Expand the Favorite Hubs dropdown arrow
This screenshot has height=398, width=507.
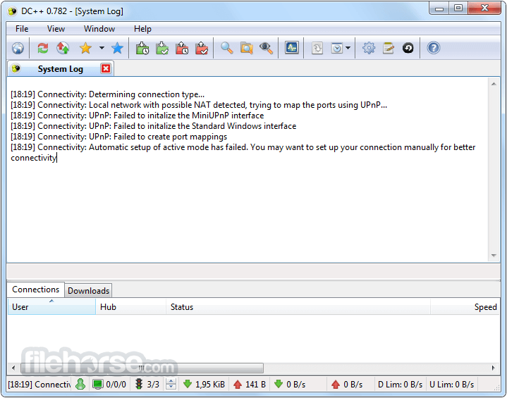click(x=102, y=48)
